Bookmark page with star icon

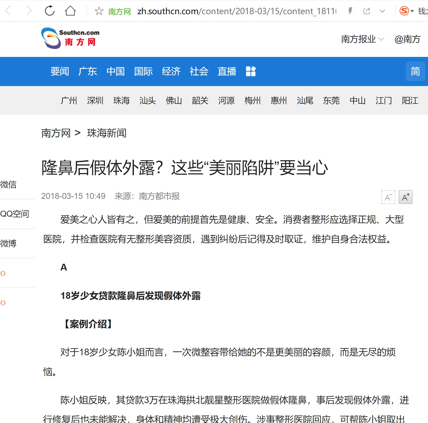click(x=99, y=11)
